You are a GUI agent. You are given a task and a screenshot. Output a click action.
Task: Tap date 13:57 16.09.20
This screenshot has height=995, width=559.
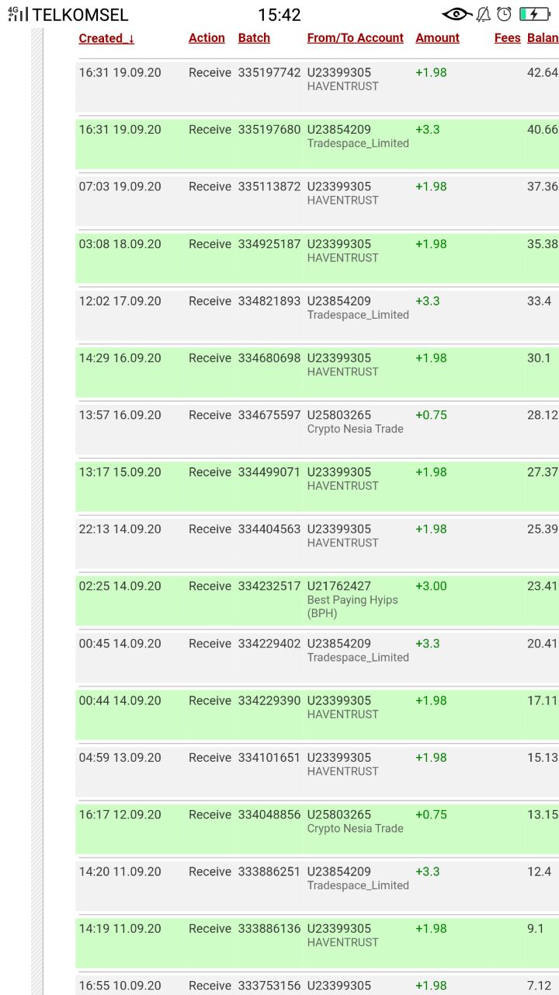tap(120, 415)
